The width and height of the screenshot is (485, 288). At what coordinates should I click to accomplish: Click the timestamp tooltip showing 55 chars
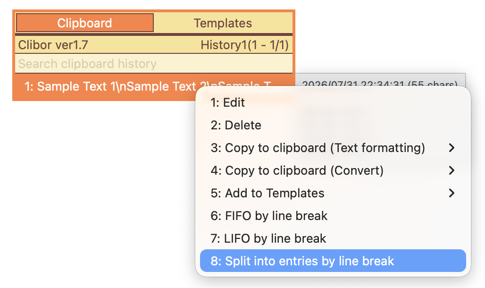[x=380, y=81]
